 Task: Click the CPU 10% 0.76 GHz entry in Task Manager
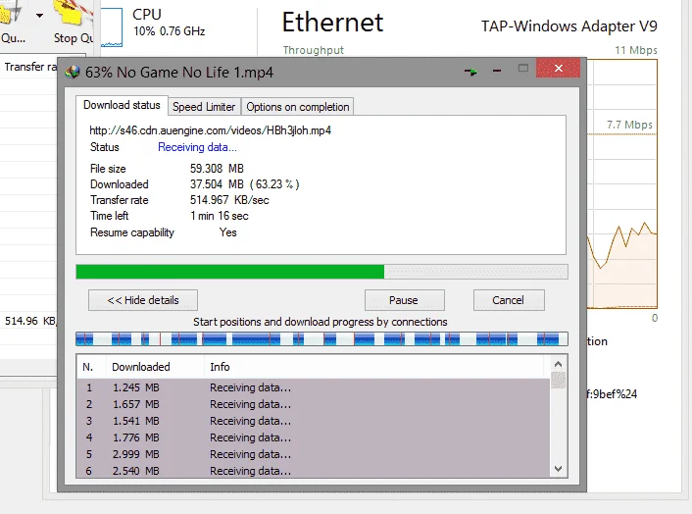pos(169,23)
